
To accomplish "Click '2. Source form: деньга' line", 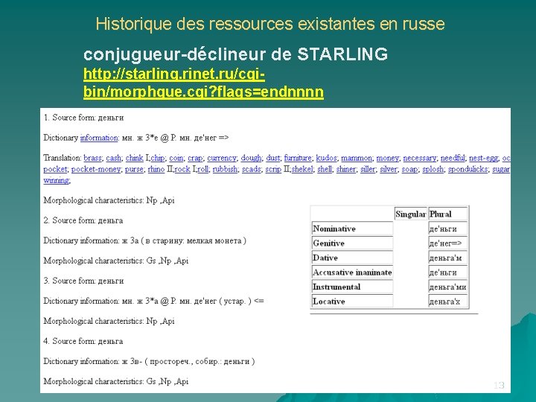I will pyautogui.click(x=83, y=220).
